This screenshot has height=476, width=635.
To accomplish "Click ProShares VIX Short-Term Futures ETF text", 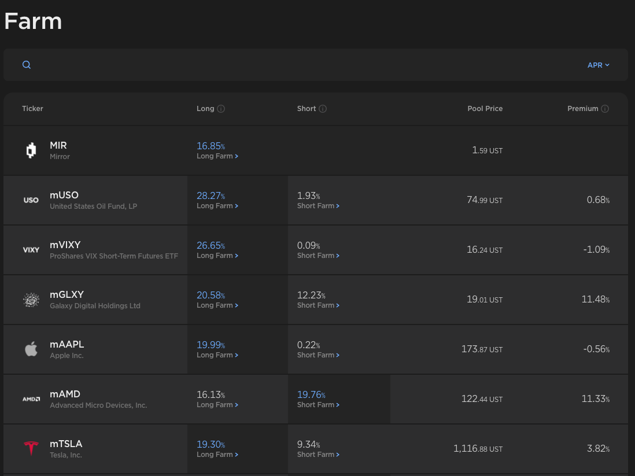I will [x=114, y=256].
